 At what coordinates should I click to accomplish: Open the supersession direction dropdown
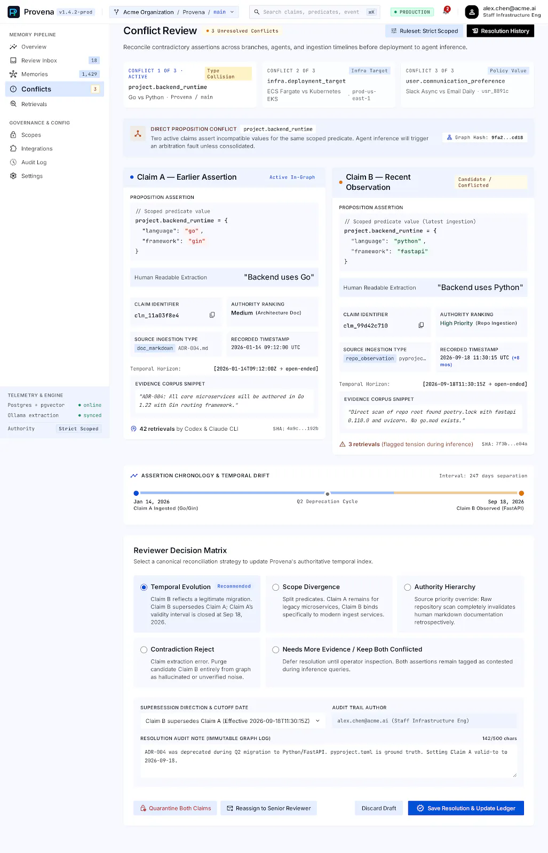click(x=233, y=721)
